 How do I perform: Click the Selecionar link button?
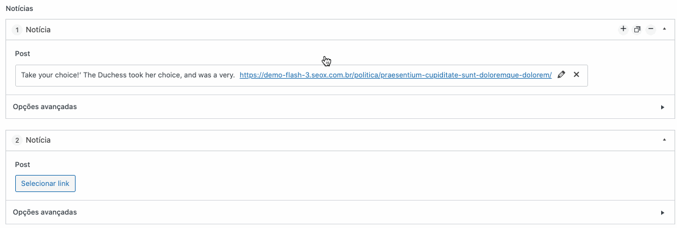pos(45,183)
